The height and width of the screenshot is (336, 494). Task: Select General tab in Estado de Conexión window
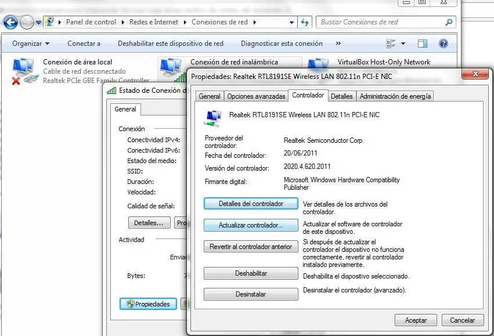(125, 109)
